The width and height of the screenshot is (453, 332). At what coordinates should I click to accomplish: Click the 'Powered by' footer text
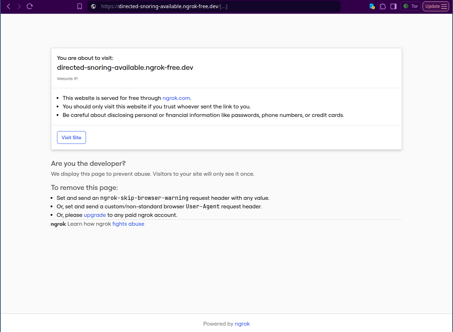pos(218,324)
